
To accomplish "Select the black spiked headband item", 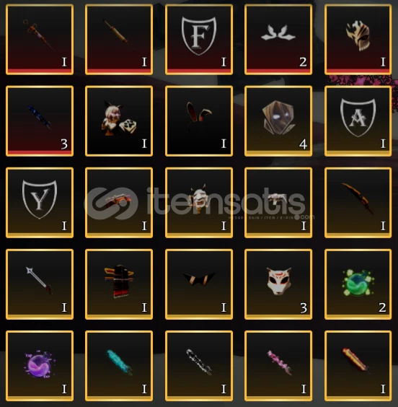I will tap(199, 284).
